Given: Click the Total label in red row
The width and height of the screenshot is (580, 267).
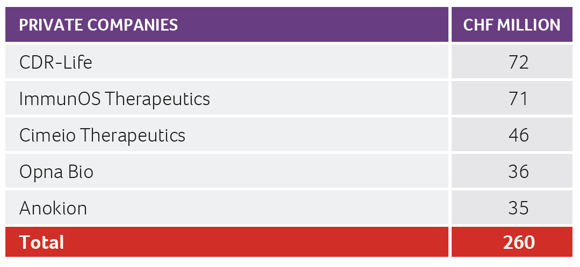Looking at the screenshot, I should click(x=41, y=242).
